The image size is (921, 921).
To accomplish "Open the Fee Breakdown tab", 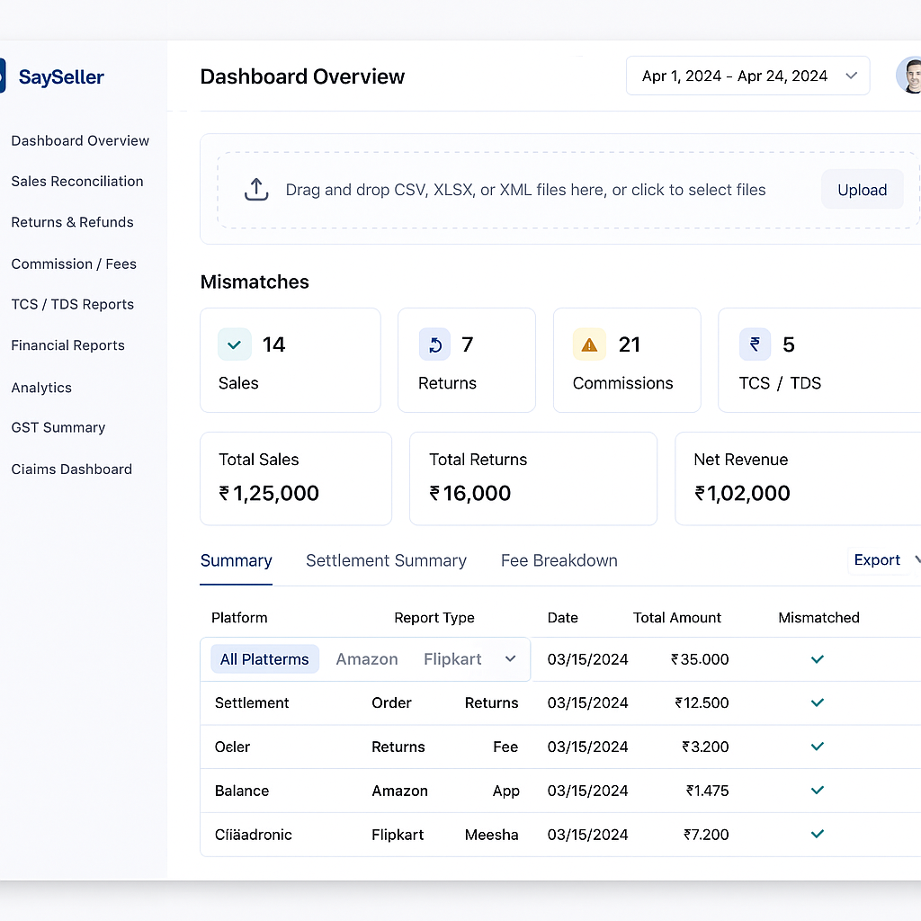I will pos(559,560).
